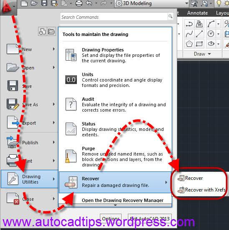Open the Undo history dropdown arrow
This screenshot has height=230, width=229.
[x=96, y=3]
